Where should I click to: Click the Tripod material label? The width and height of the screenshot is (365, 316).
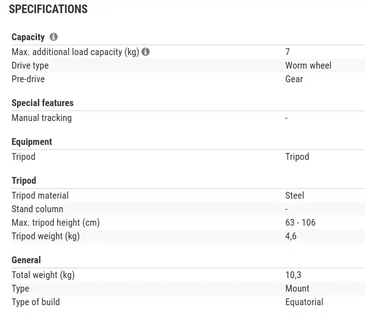[40, 195]
